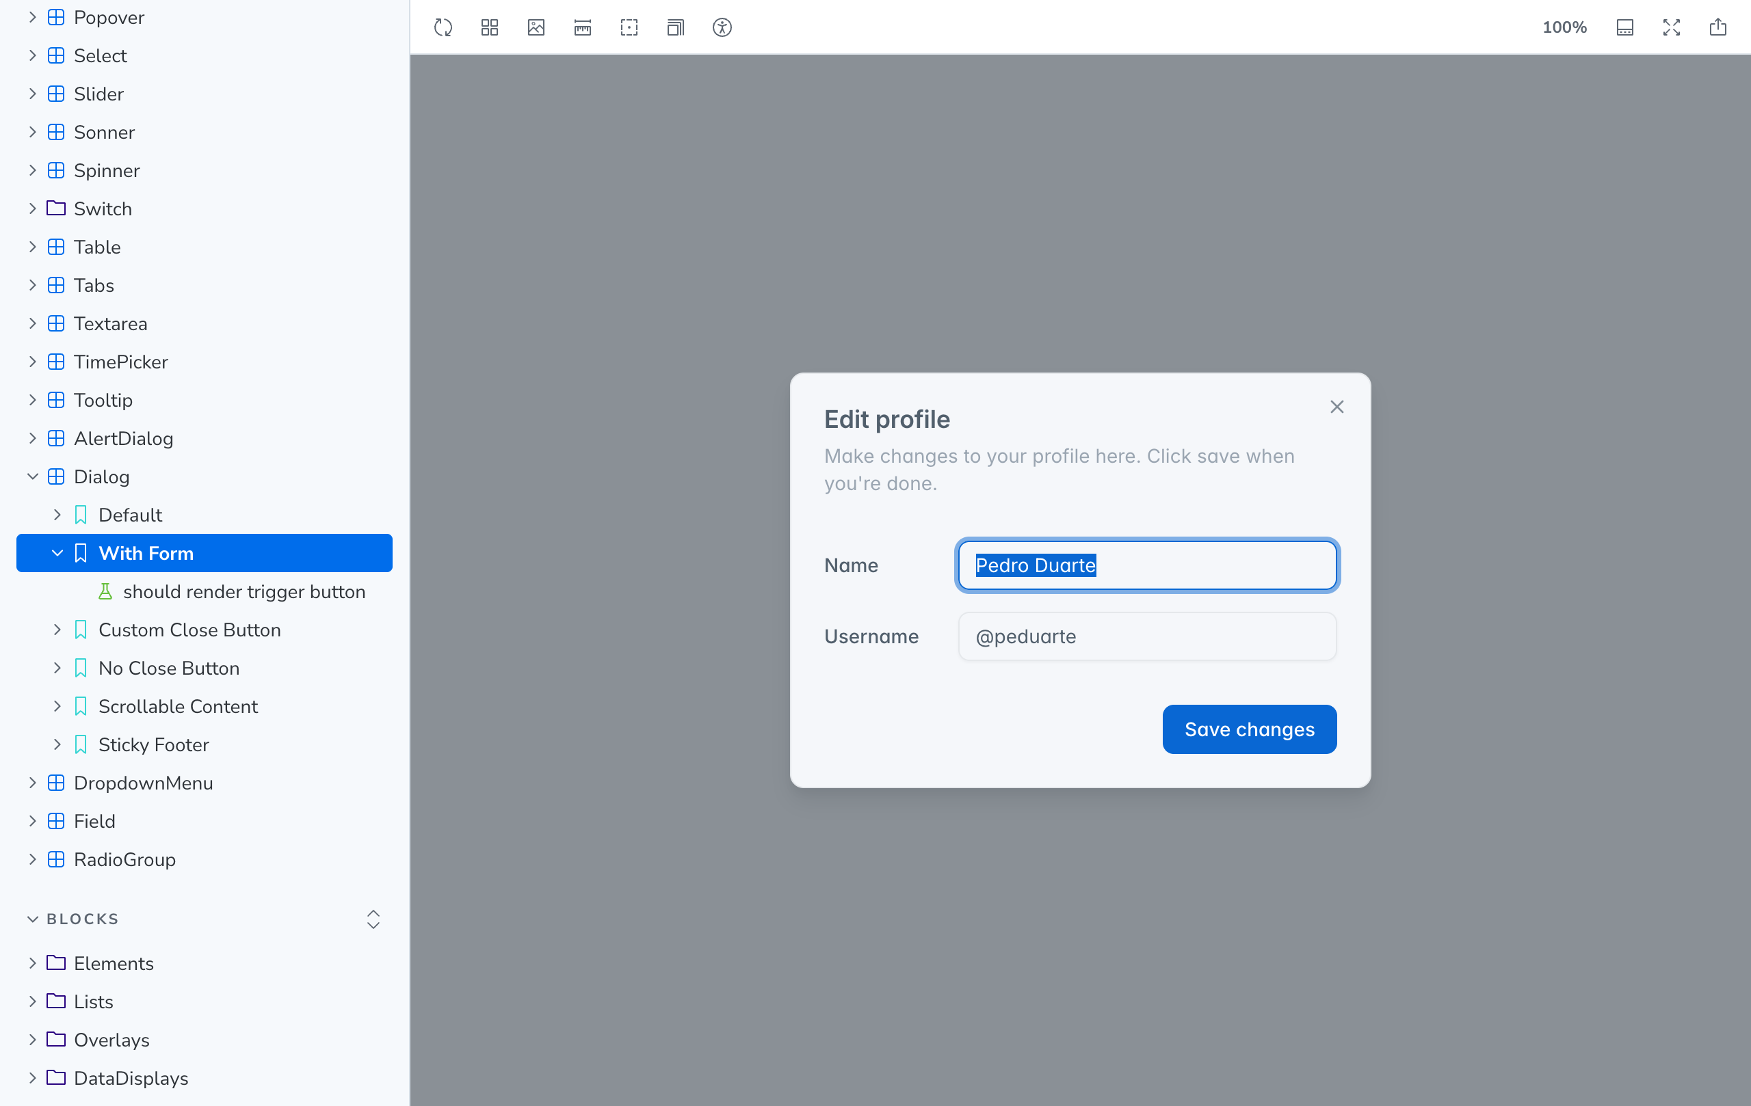Image resolution: width=1751 pixels, height=1106 pixels.
Task: Select the 'With Form' Dialog story
Action: (x=147, y=552)
